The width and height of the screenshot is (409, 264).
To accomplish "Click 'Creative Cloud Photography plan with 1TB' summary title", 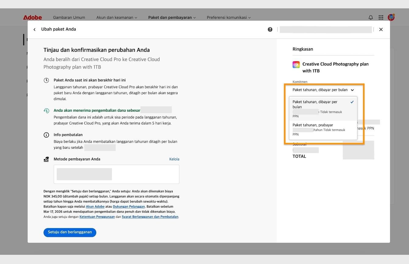I will coord(335,68).
